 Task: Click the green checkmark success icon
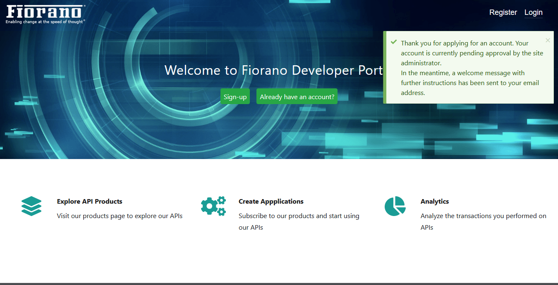tap(393, 42)
